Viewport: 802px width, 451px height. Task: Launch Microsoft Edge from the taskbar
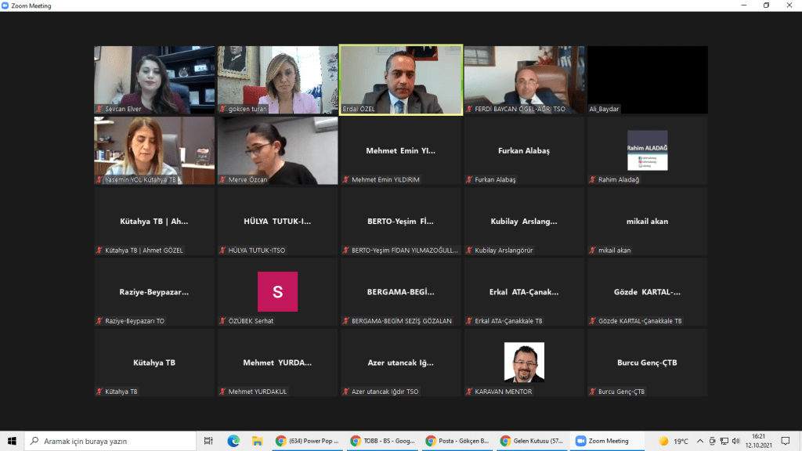coord(233,441)
